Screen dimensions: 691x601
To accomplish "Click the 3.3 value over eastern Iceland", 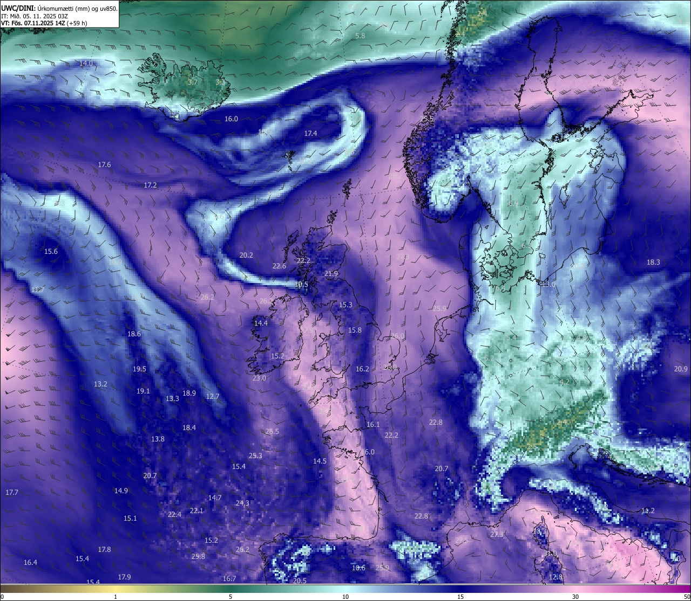I will coord(220,82).
